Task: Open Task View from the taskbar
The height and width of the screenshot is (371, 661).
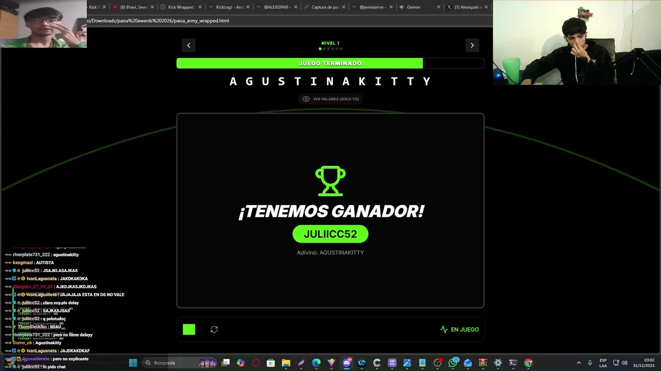Action: click(x=225, y=363)
